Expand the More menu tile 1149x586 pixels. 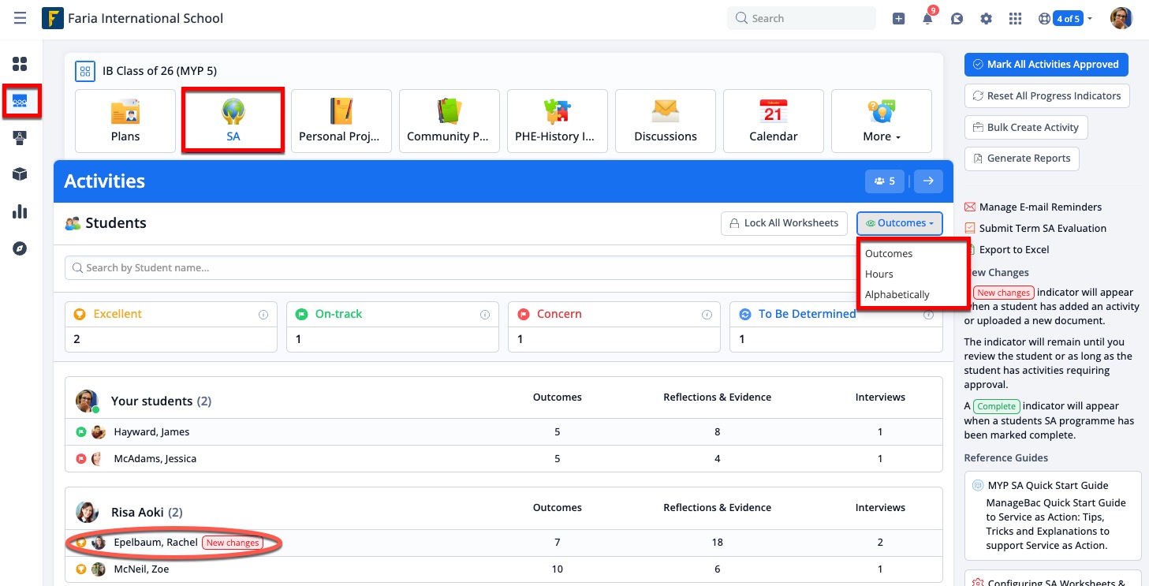(x=881, y=121)
